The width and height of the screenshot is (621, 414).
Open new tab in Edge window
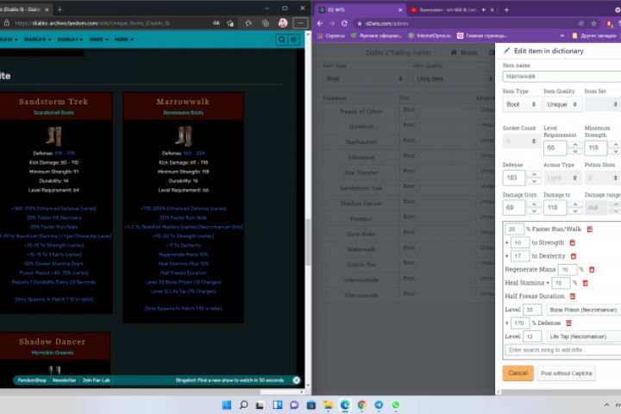point(60,9)
